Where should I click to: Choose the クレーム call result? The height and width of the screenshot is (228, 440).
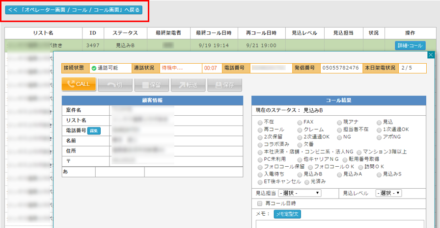click(300, 129)
